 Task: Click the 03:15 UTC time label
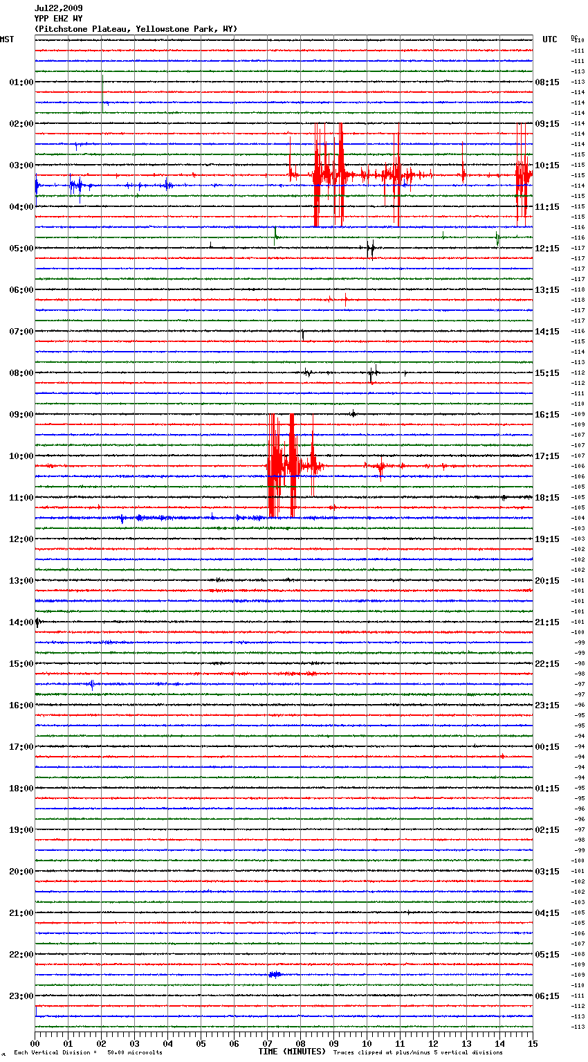[x=547, y=872]
